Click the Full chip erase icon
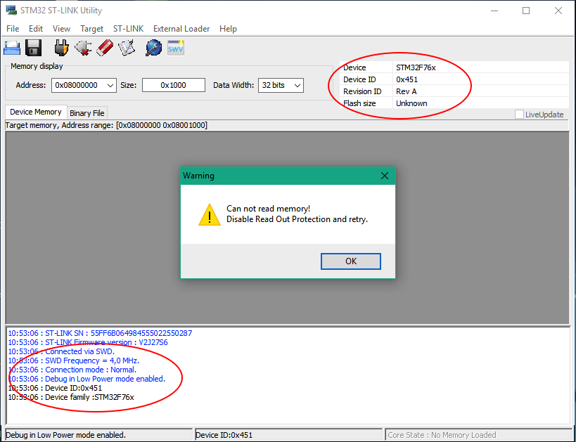The height and width of the screenshot is (442, 576). point(105,48)
